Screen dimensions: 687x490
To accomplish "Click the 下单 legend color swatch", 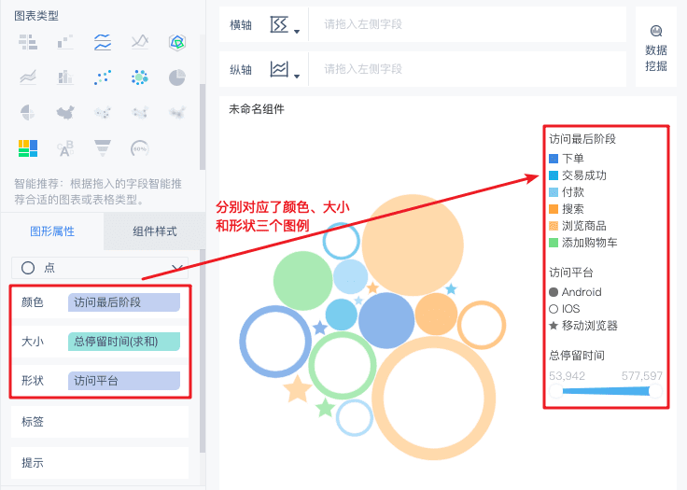I will [x=554, y=159].
